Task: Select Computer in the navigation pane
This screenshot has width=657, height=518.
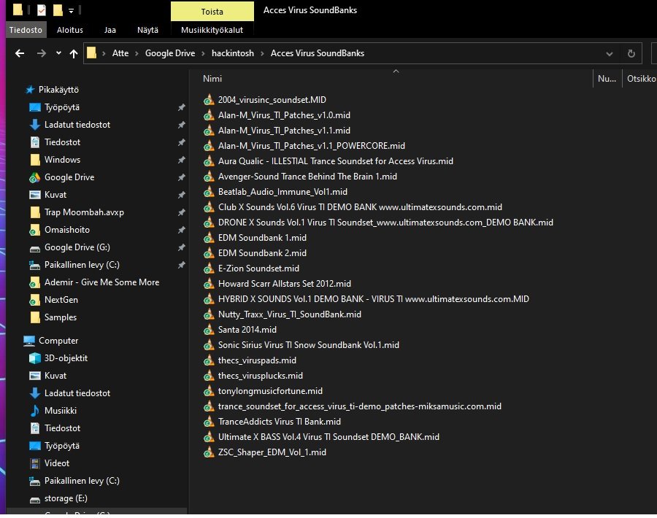Action: tap(58, 341)
